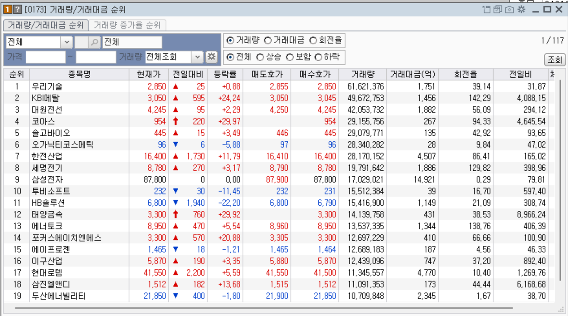Sort by 등락률 column header
The width and height of the screenshot is (568, 316).
[x=225, y=74]
